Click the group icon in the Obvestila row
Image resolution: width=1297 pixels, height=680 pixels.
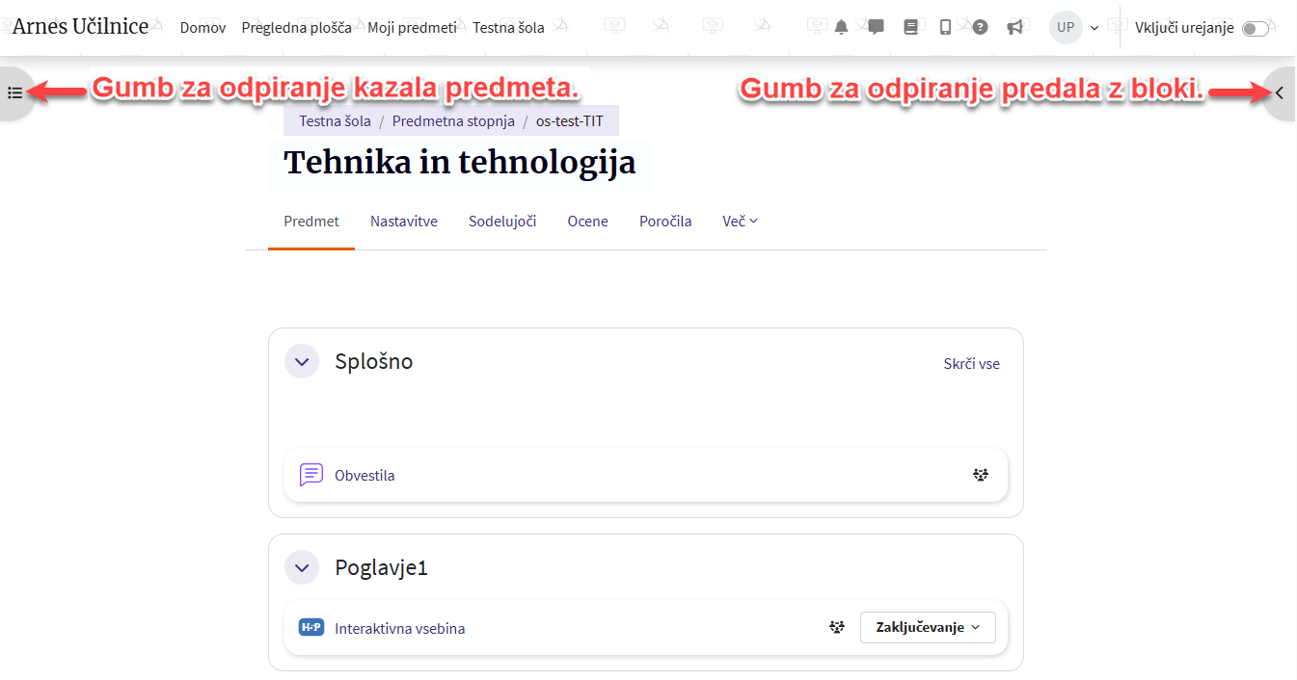(981, 475)
